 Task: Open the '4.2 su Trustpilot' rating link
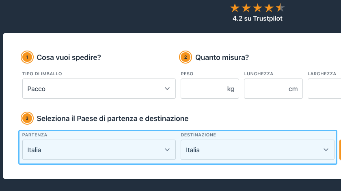coord(257,18)
